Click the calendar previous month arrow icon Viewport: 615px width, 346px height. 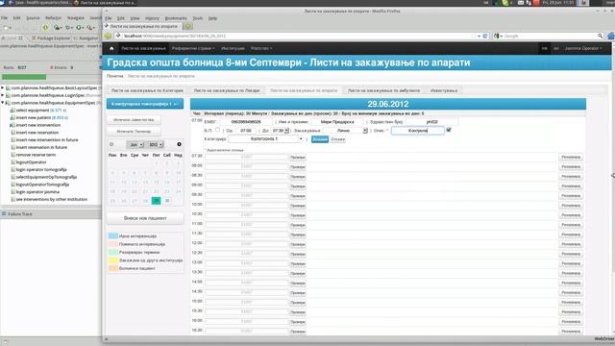coord(111,144)
